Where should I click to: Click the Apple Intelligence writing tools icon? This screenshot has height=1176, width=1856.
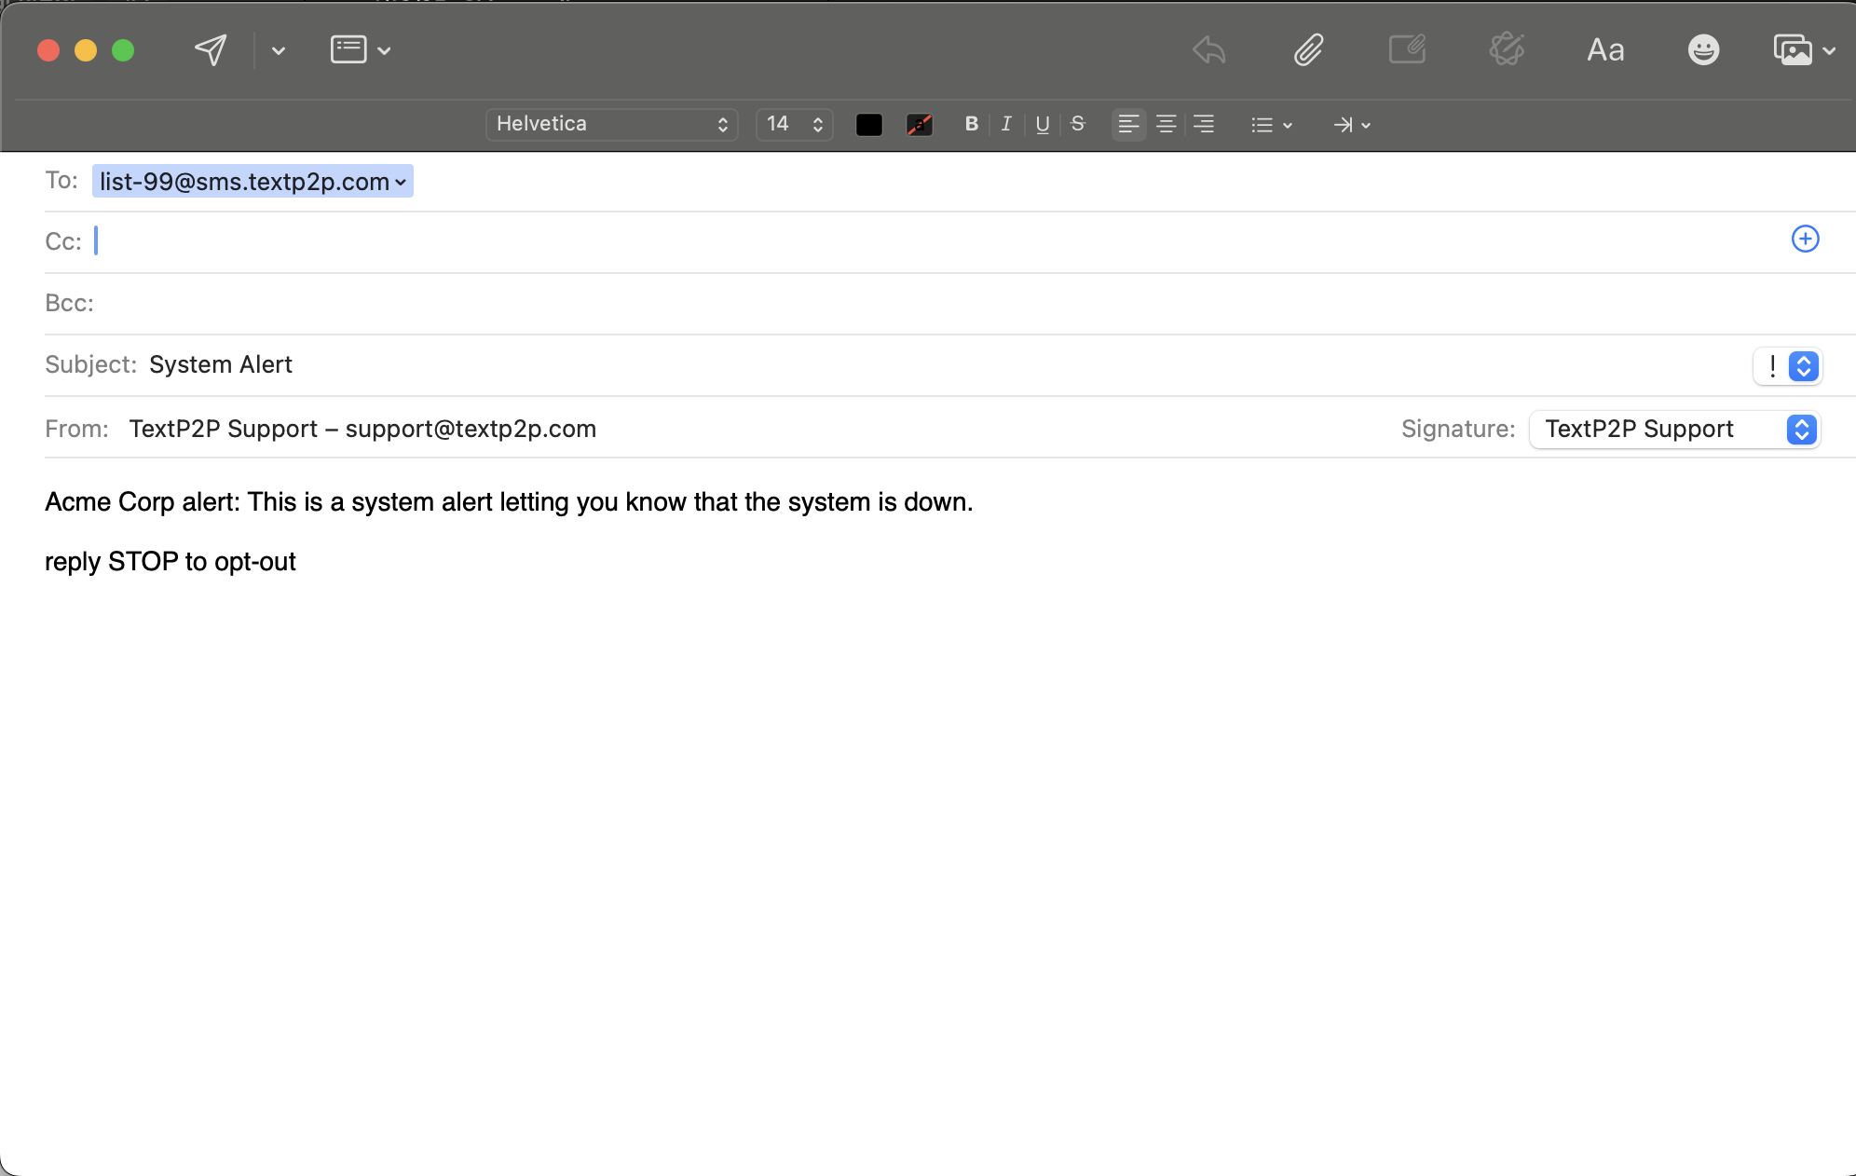(x=1507, y=49)
